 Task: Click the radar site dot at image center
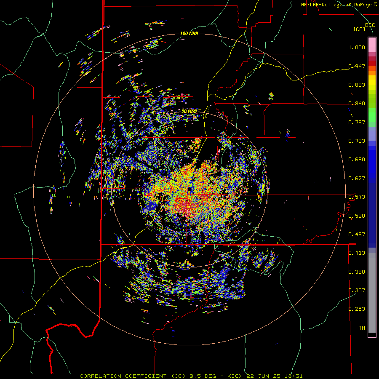click(x=189, y=189)
